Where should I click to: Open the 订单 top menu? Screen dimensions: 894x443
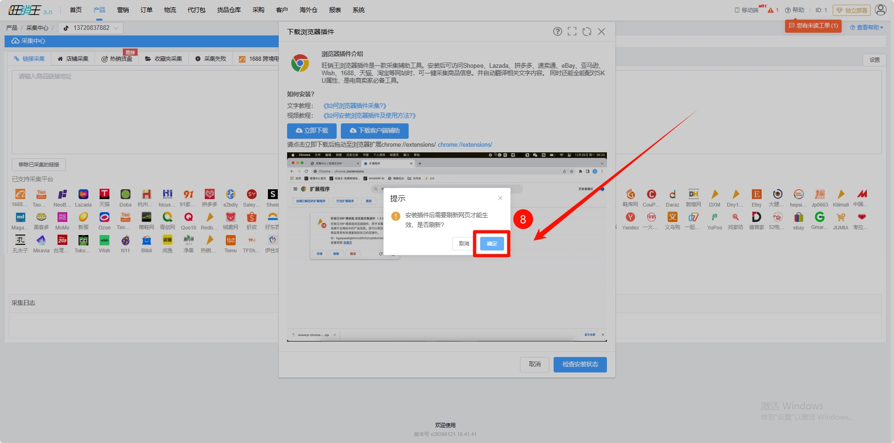[x=146, y=10]
